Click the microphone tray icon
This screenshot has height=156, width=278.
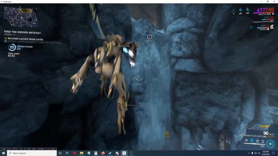coord(252,153)
